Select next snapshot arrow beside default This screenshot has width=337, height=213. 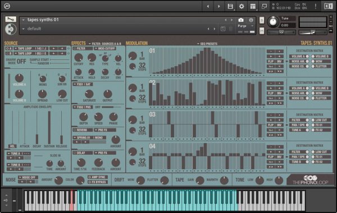(215, 29)
